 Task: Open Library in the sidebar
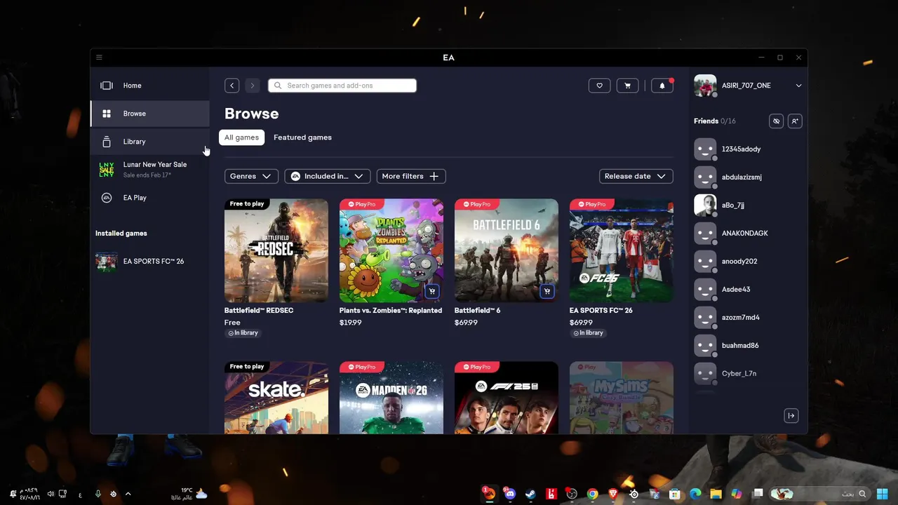[x=150, y=142]
